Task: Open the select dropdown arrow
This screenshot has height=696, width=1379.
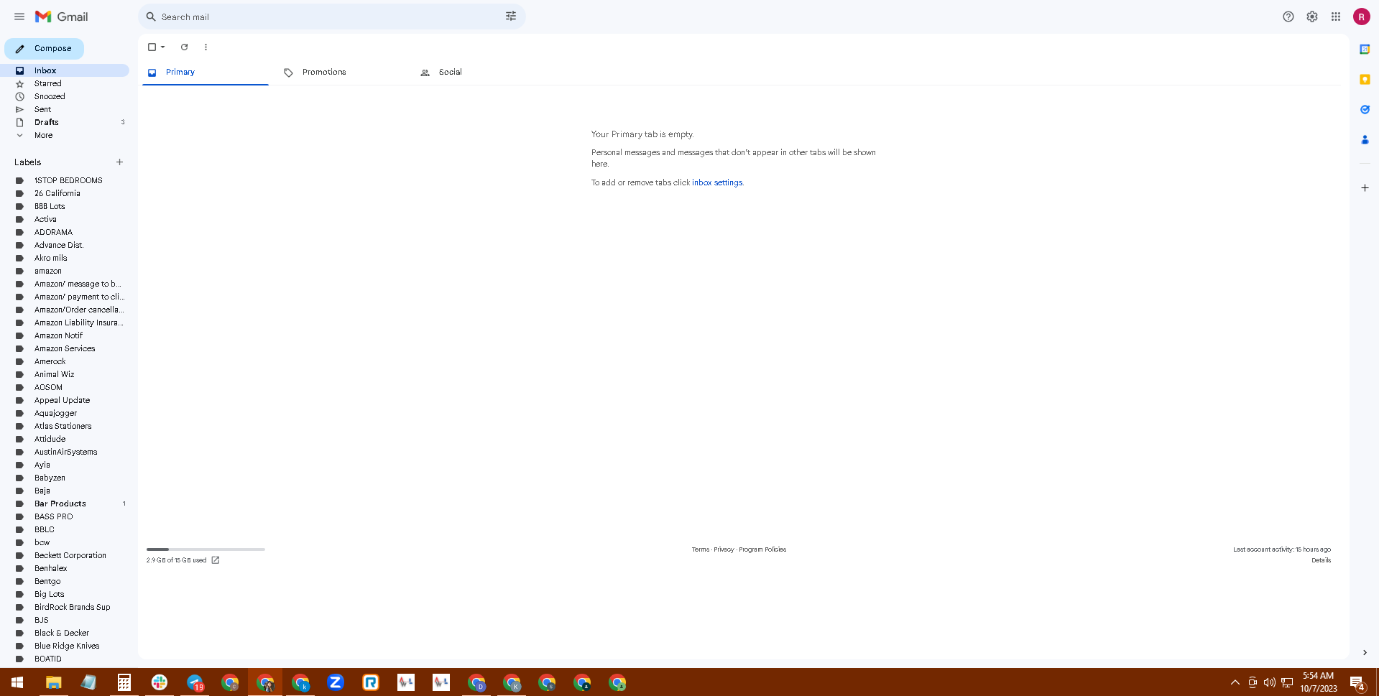Action: (163, 47)
